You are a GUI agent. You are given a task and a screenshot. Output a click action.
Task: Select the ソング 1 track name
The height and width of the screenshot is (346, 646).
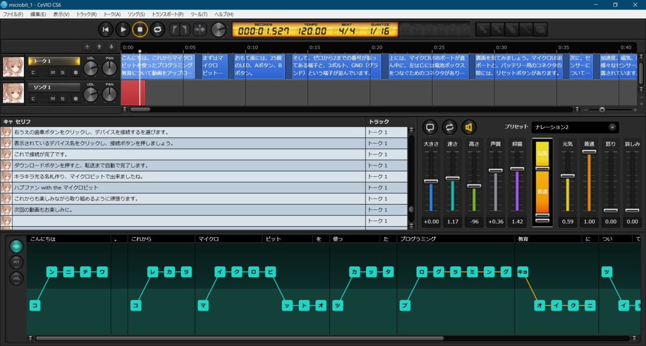[x=54, y=87]
